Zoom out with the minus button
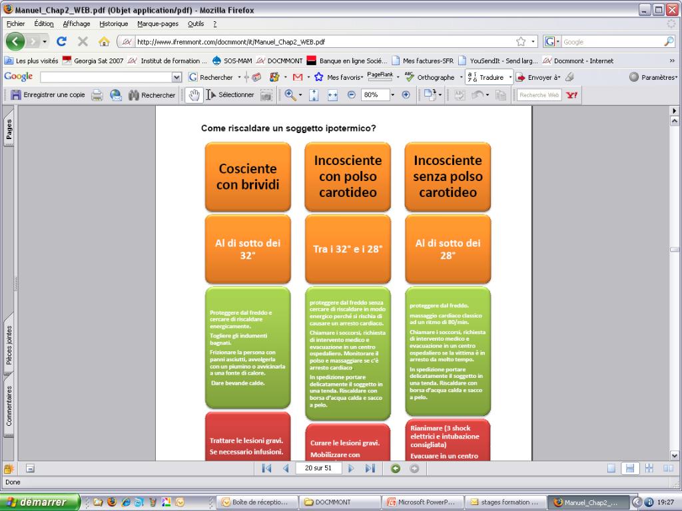Image resolution: width=682 pixels, height=511 pixels. point(352,94)
